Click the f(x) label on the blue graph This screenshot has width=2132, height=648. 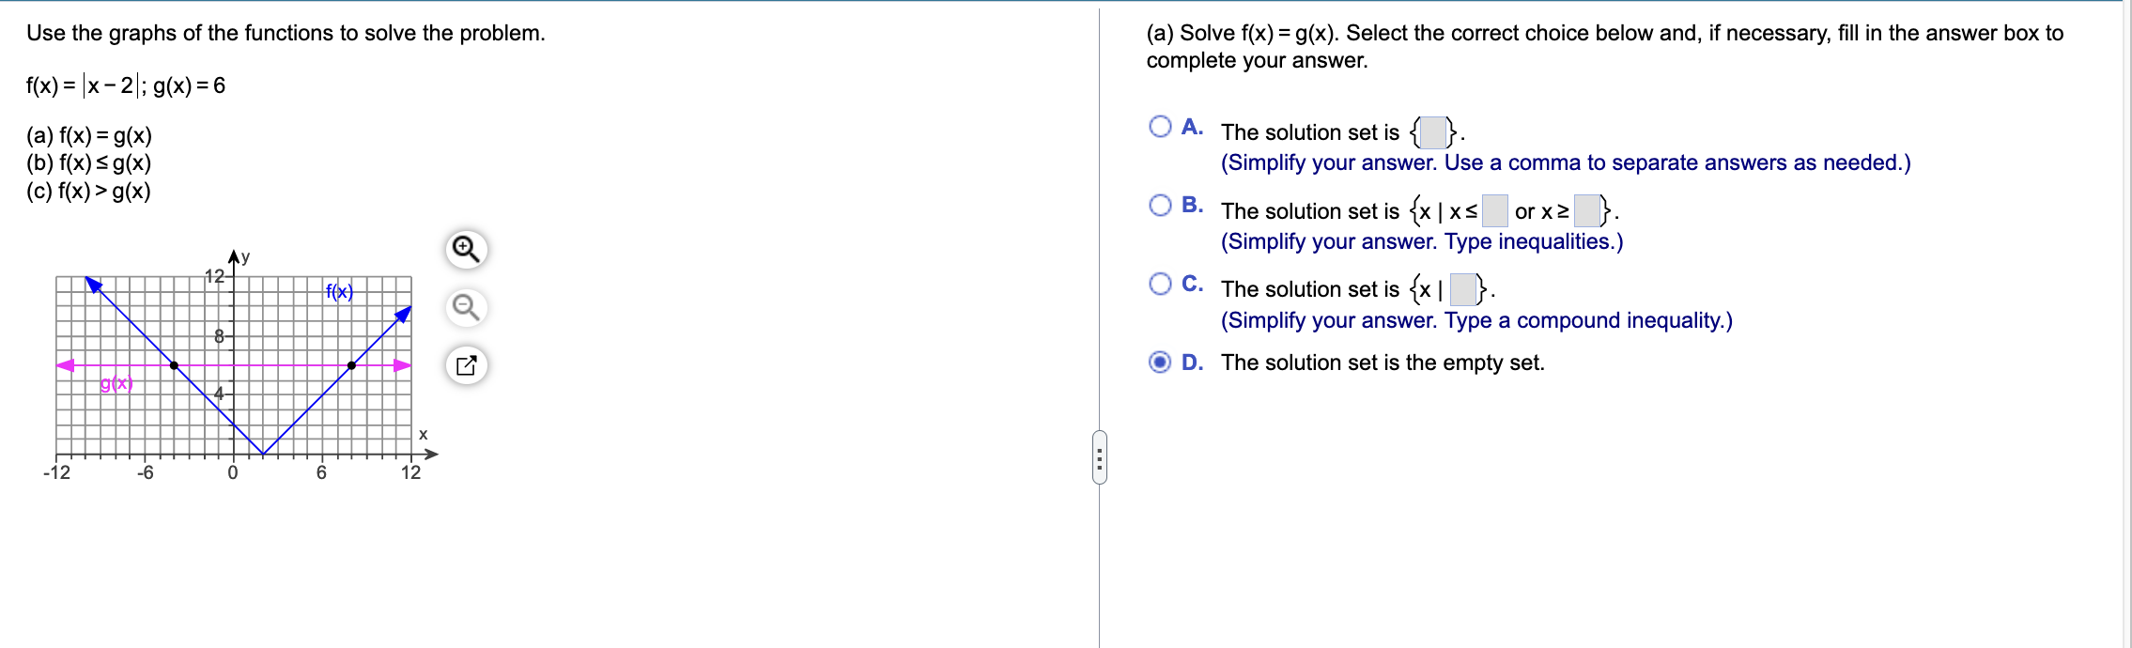pos(338,291)
